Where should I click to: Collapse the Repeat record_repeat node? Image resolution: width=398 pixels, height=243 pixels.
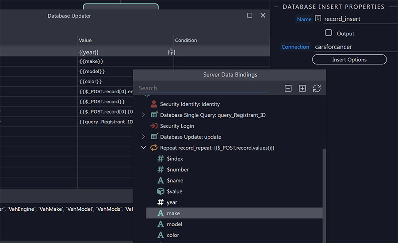[143, 148]
